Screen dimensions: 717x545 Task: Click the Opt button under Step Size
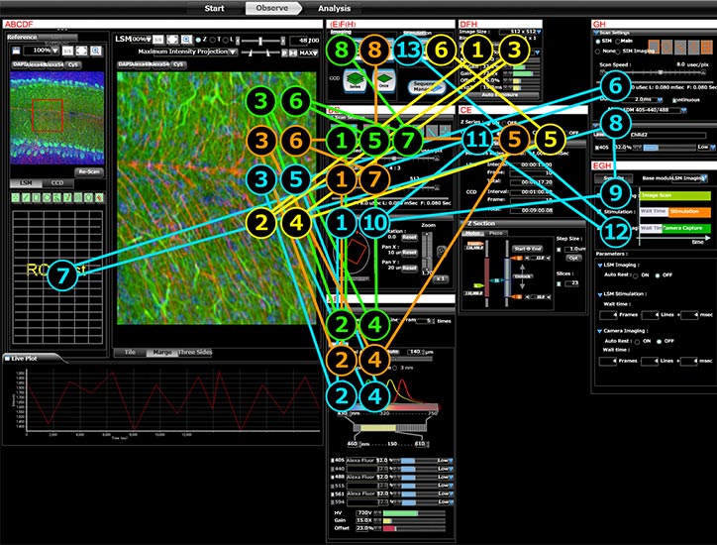tap(573, 258)
